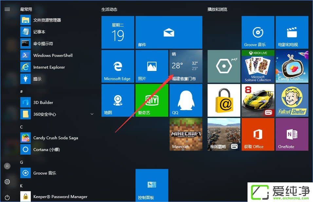Start Windows PowerShell
Image resolution: width=313 pixels, height=202 pixels.
pos(52,55)
